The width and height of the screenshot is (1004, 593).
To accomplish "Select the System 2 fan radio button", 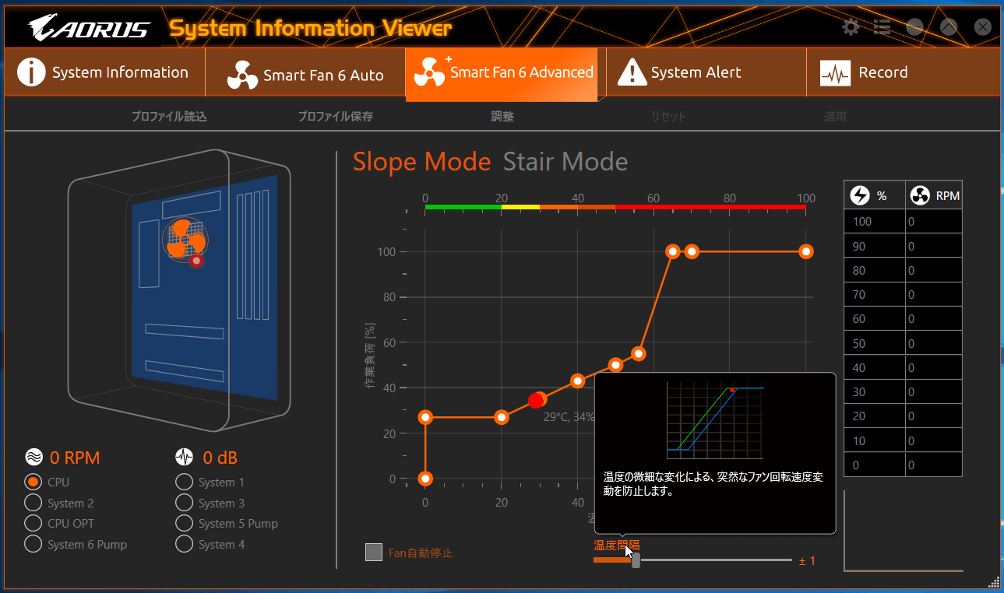I will (33, 503).
